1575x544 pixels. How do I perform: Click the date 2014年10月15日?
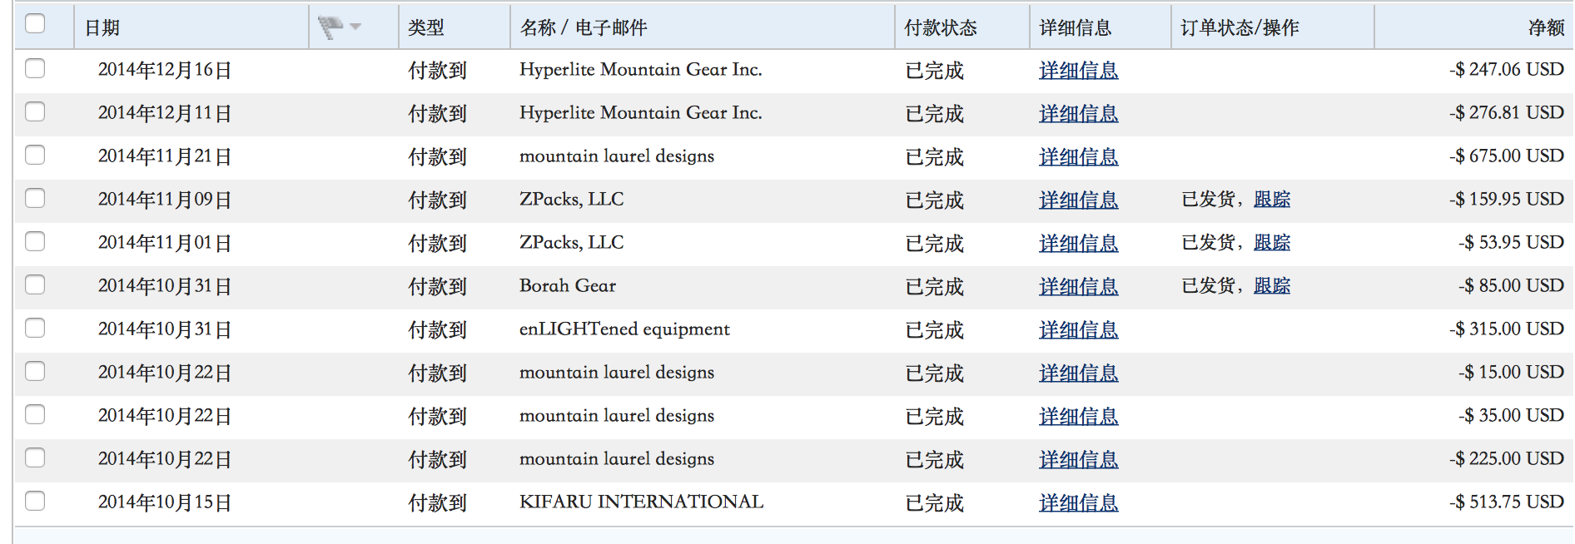165,503
